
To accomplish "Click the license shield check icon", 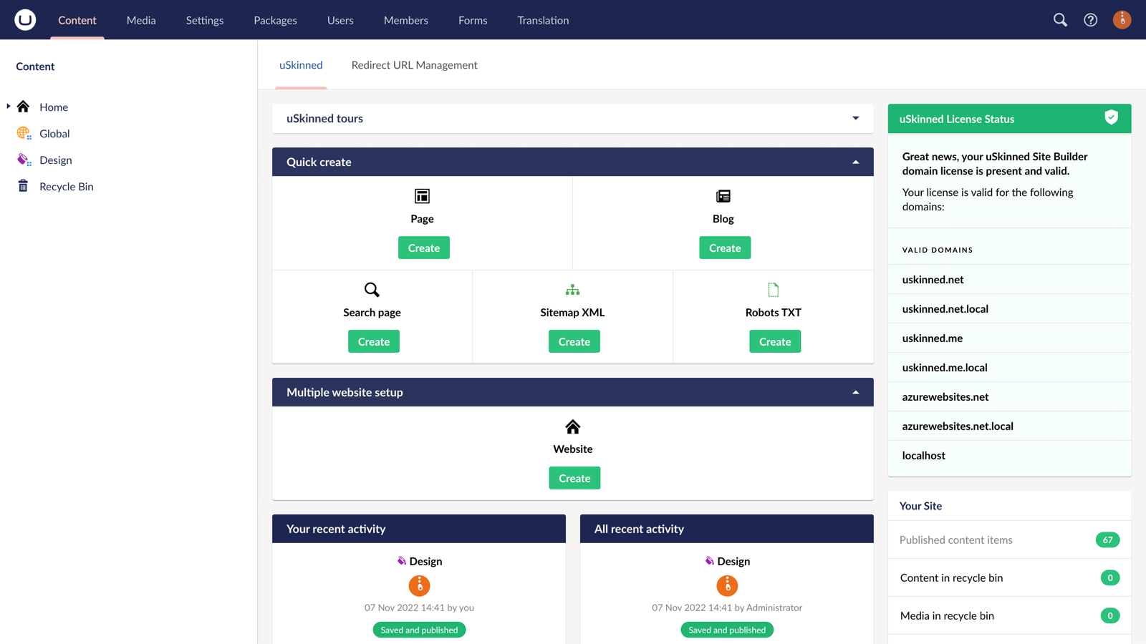I will pyautogui.click(x=1111, y=118).
